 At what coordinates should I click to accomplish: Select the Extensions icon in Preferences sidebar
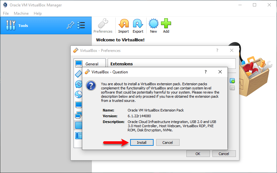(x=78, y=126)
